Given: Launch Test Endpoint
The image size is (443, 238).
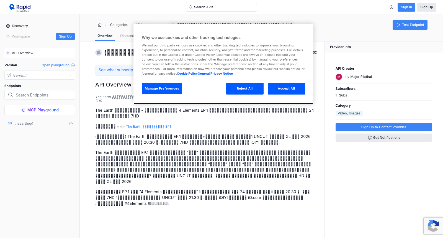Looking at the screenshot, I should pos(410,25).
